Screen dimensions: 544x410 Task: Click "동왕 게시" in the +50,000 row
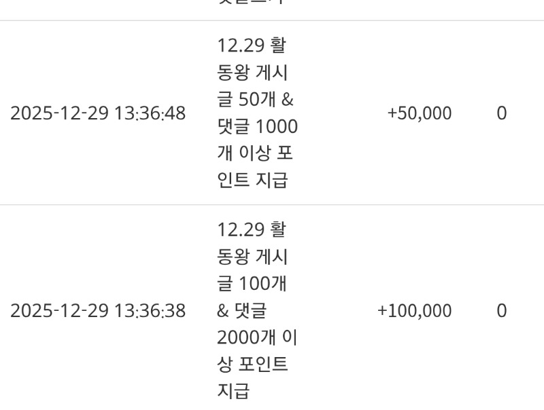click(252, 73)
